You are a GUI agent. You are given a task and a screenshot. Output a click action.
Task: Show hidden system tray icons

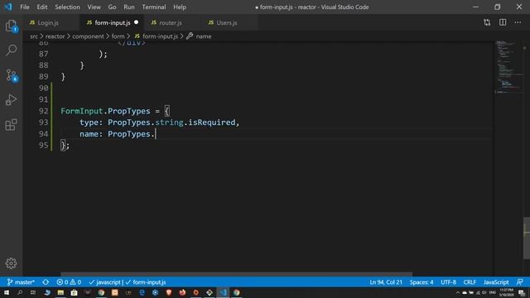pyautogui.click(x=458, y=292)
